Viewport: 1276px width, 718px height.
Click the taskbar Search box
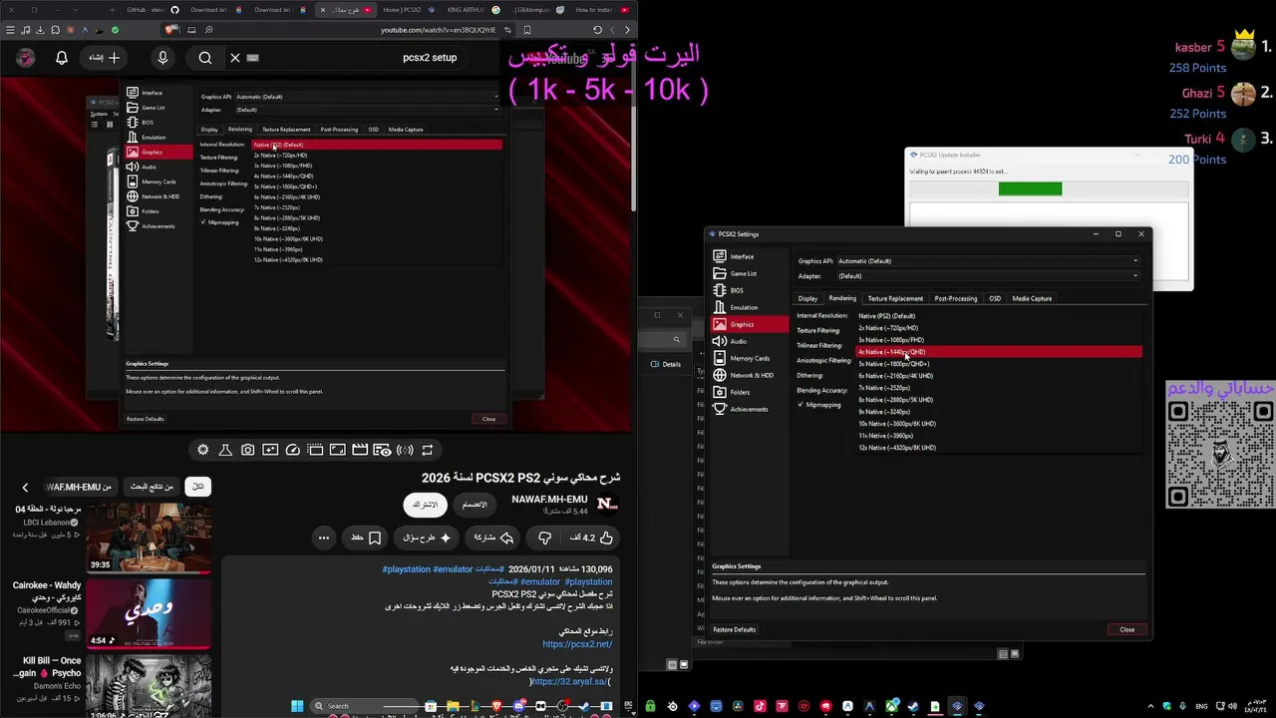click(364, 706)
